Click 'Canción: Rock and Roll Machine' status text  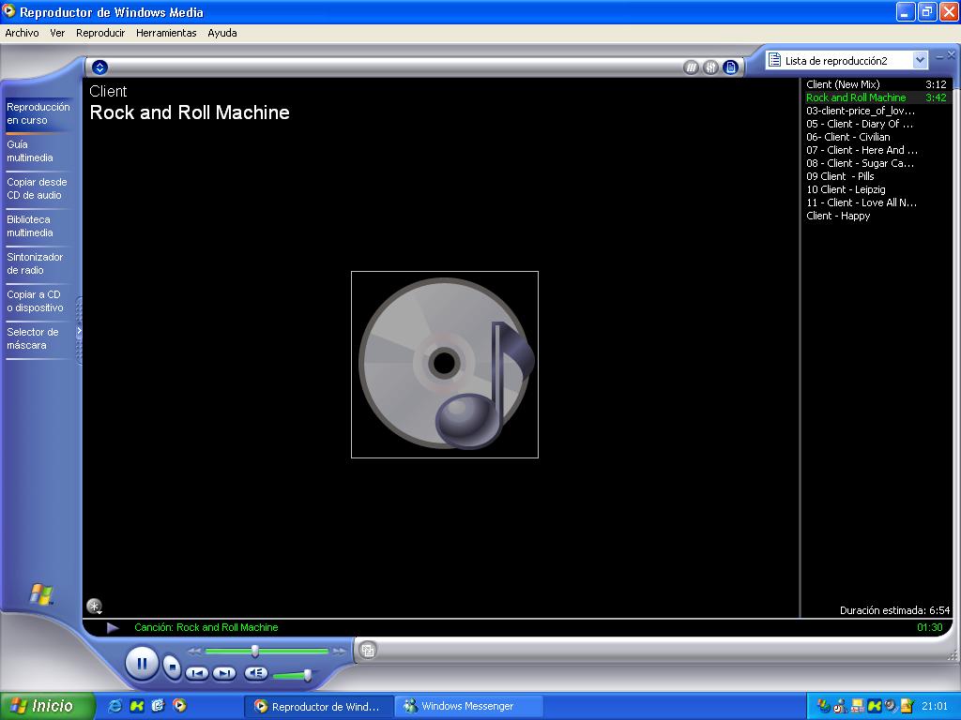[x=206, y=627]
